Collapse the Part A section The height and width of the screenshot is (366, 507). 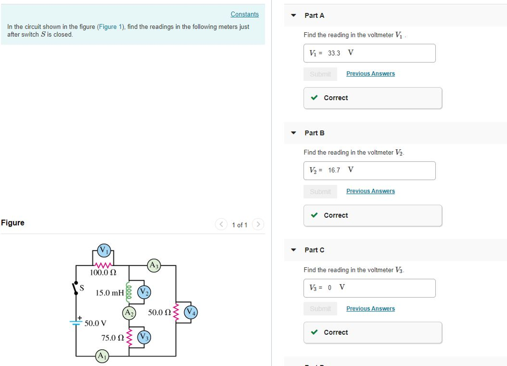click(x=293, y=15)
